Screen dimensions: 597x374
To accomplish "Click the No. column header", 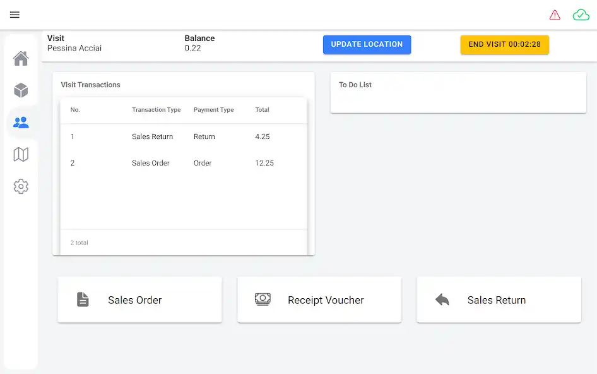I will (x=75, y=110).
